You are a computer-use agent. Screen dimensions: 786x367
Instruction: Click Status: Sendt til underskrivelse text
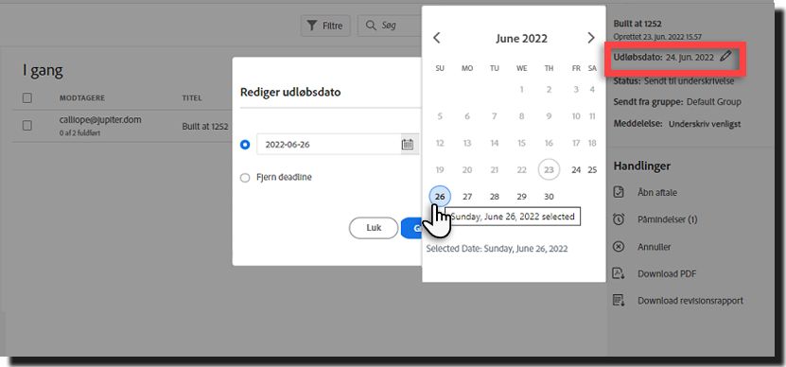click(673, 80)
